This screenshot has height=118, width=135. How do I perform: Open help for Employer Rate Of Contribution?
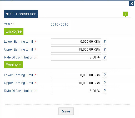tap(105, 91)
